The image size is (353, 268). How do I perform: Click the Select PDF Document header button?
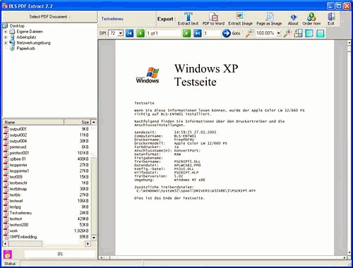point(49,17)
